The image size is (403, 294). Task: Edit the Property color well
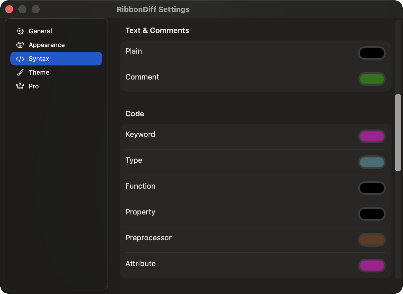(x=372, y=214)
